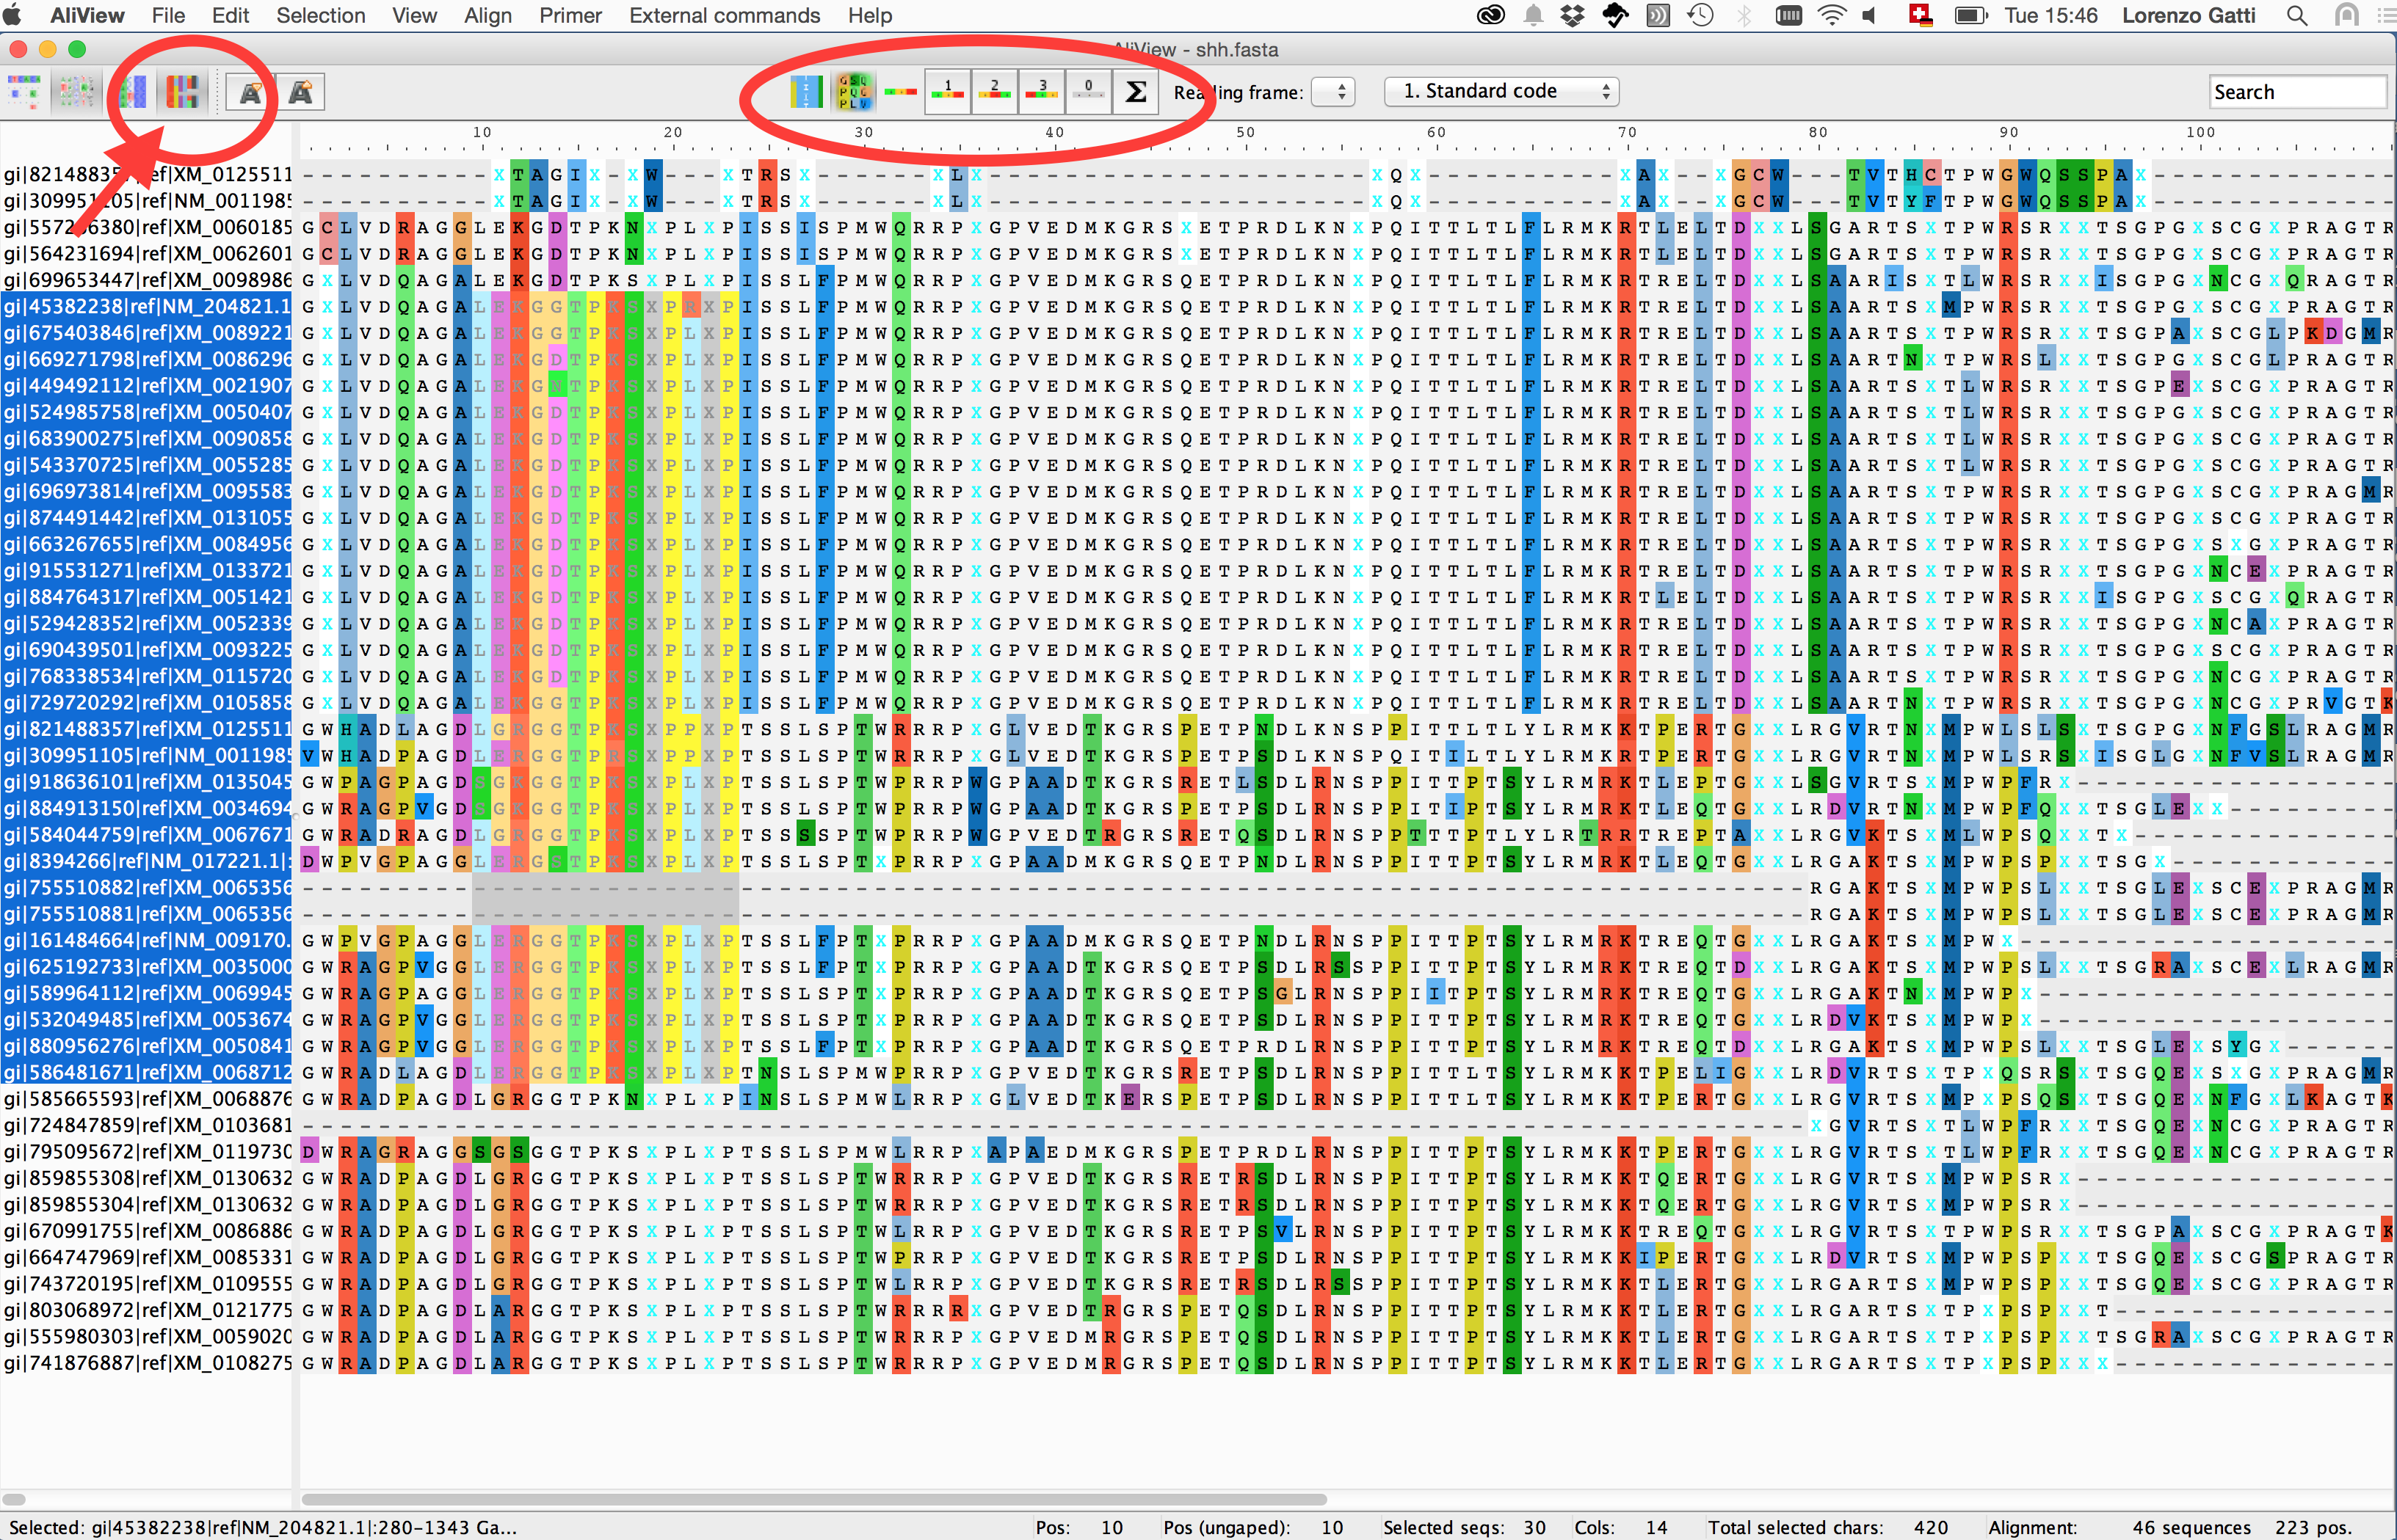Click the blue-green nucleotide view toolbar icon
Screen dimensions: 2397x1540
133,92
